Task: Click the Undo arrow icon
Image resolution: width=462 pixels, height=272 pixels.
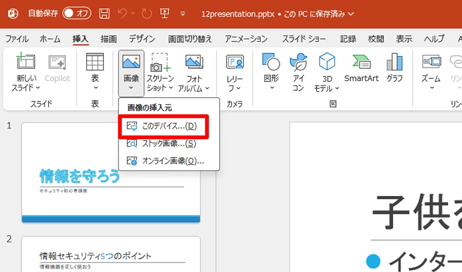Action: click(x=123, y=13)
